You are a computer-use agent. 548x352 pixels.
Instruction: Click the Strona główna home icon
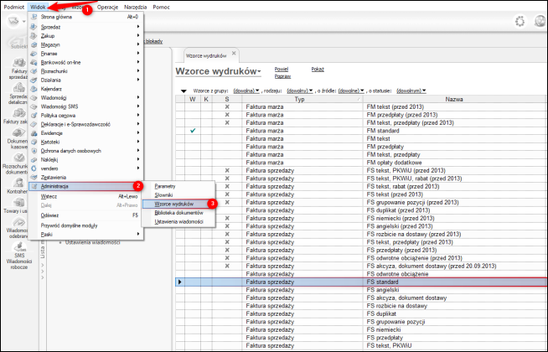point(34,17)
